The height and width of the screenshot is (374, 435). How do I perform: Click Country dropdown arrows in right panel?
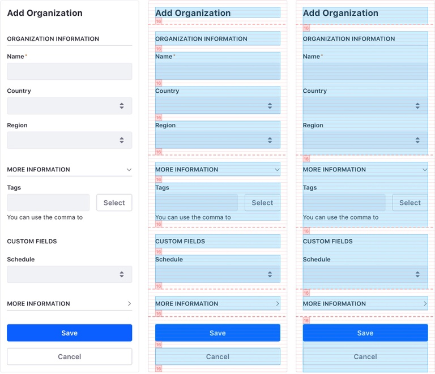coord(417,106)
